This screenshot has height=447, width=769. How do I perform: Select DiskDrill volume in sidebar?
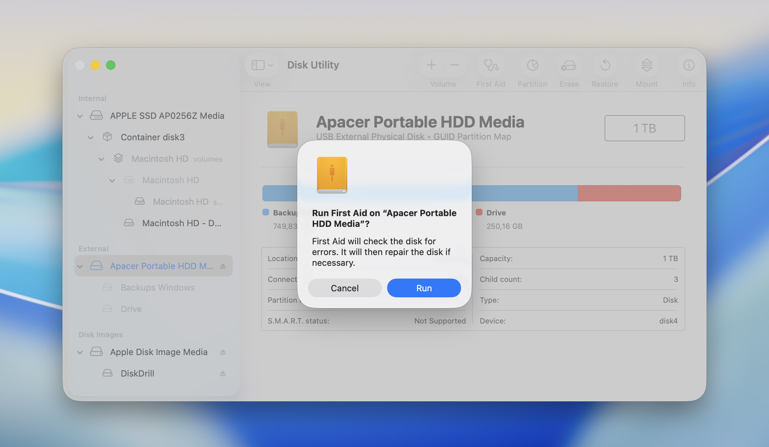(154, 374)
